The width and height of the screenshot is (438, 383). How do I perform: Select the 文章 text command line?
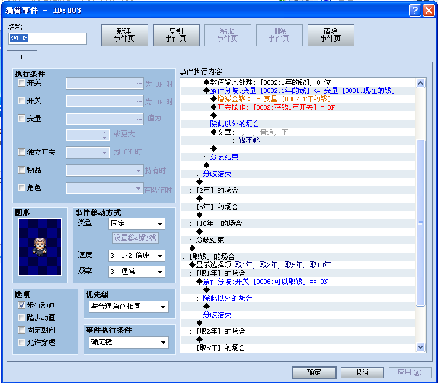point(298,132)
